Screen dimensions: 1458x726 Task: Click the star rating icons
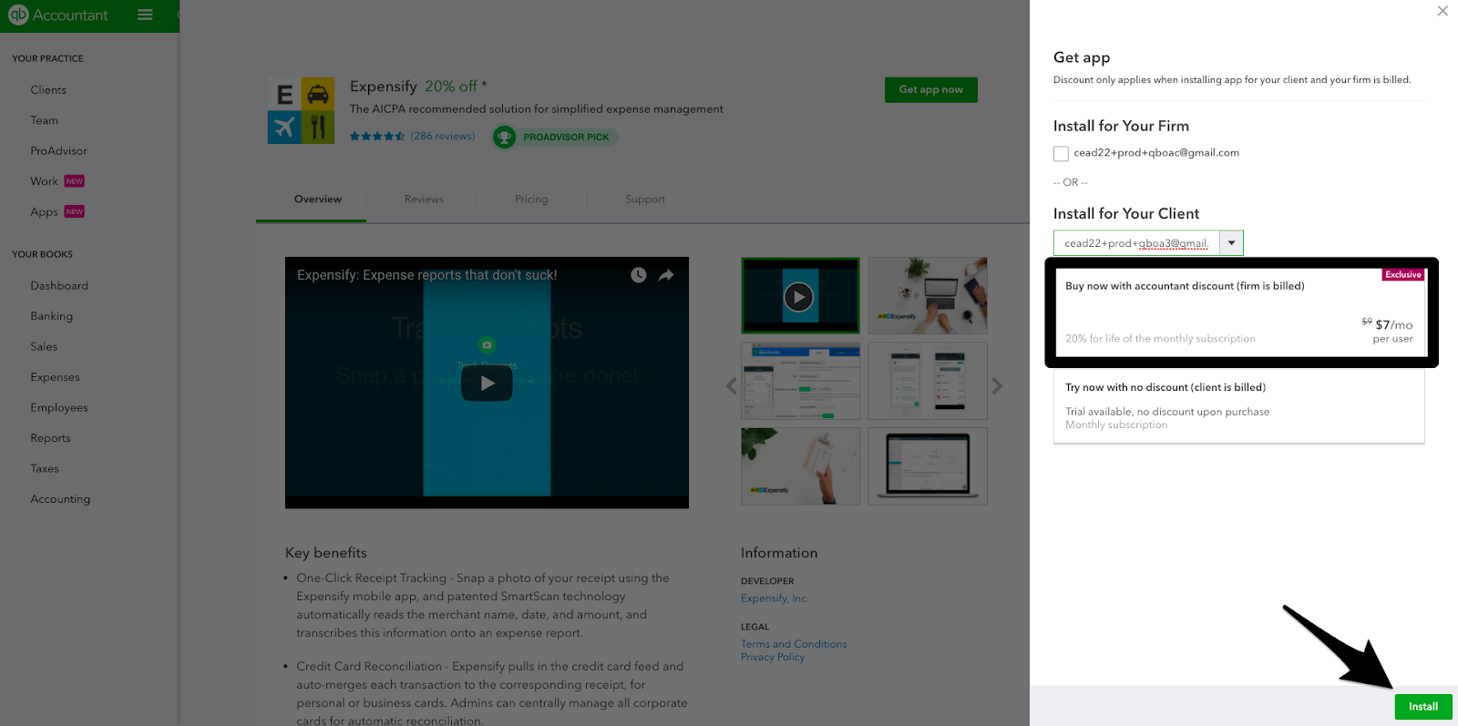click(x=377, y=137)
